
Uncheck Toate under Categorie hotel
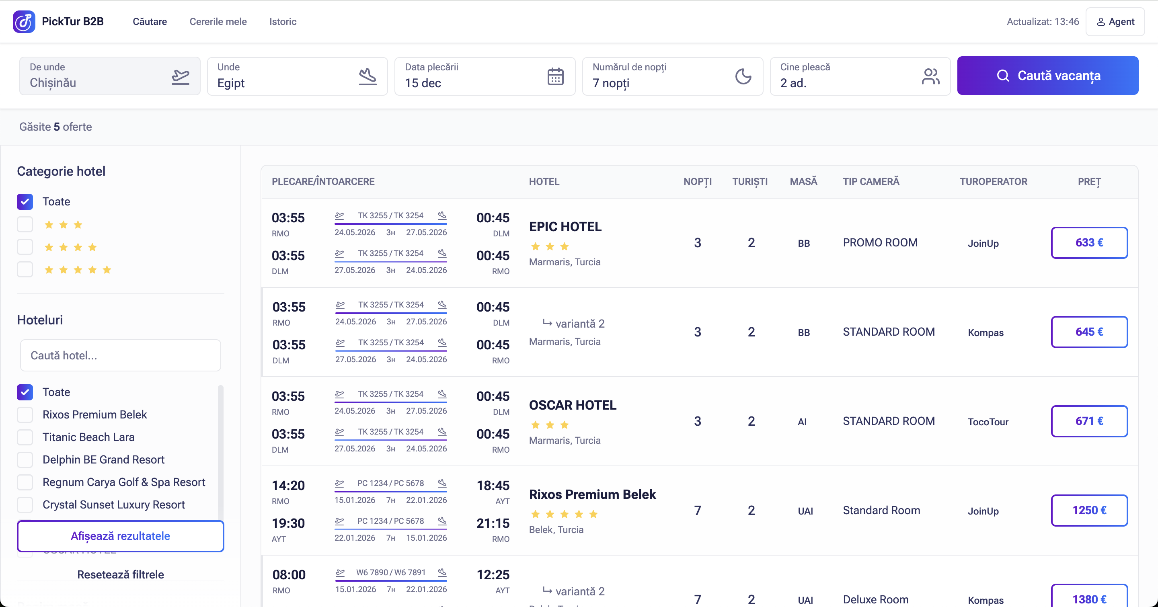25,202
